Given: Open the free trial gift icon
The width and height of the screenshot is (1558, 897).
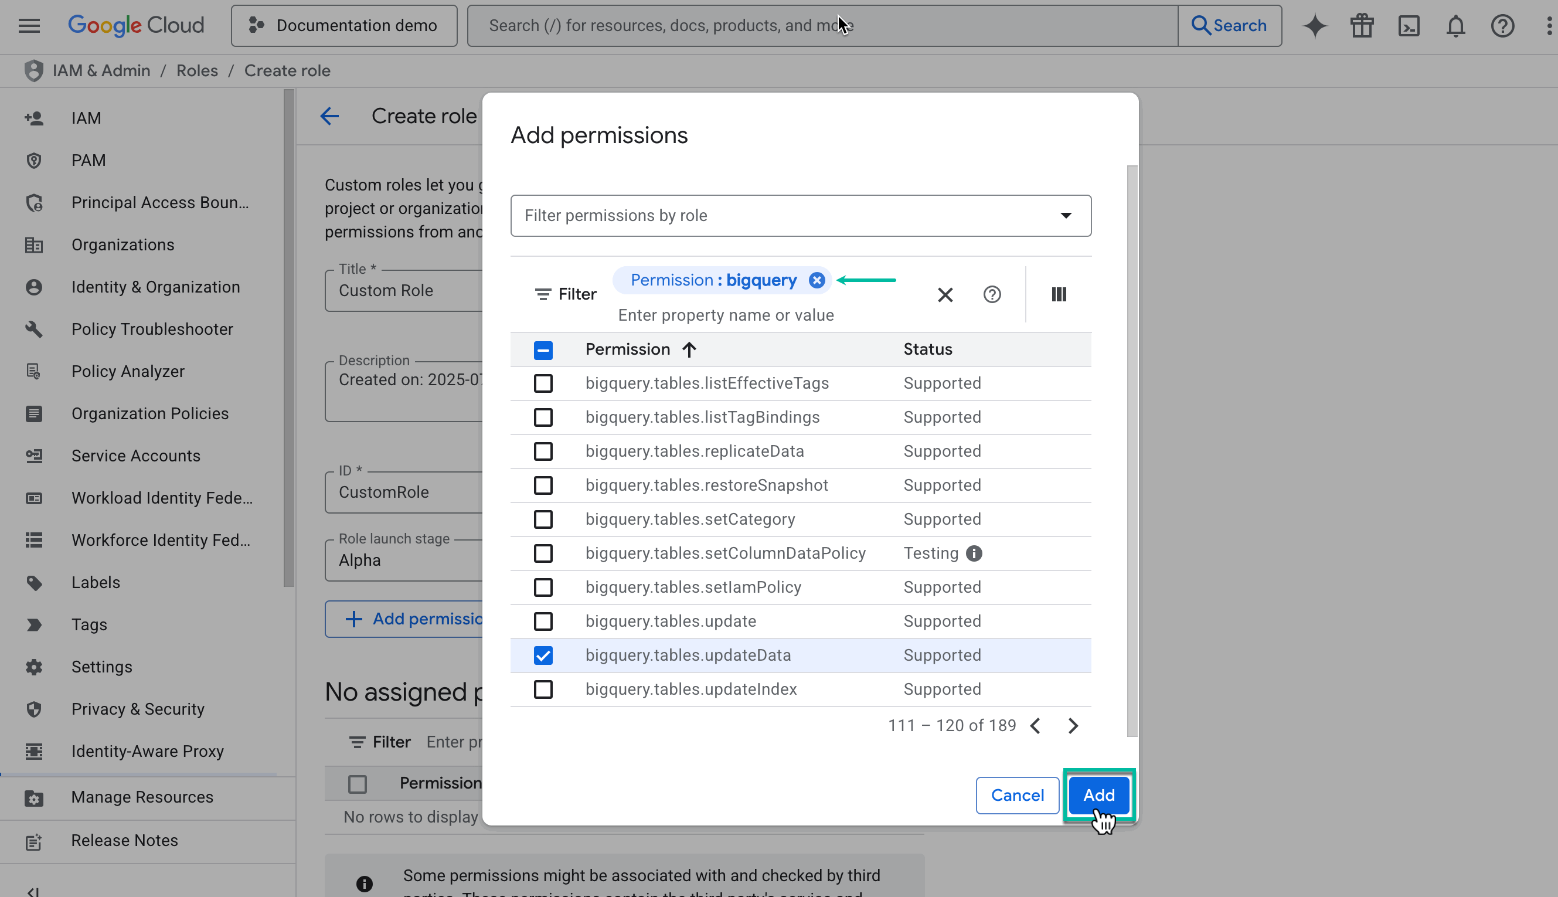Looking at the screenshot, I should [x=1362, y=25].
